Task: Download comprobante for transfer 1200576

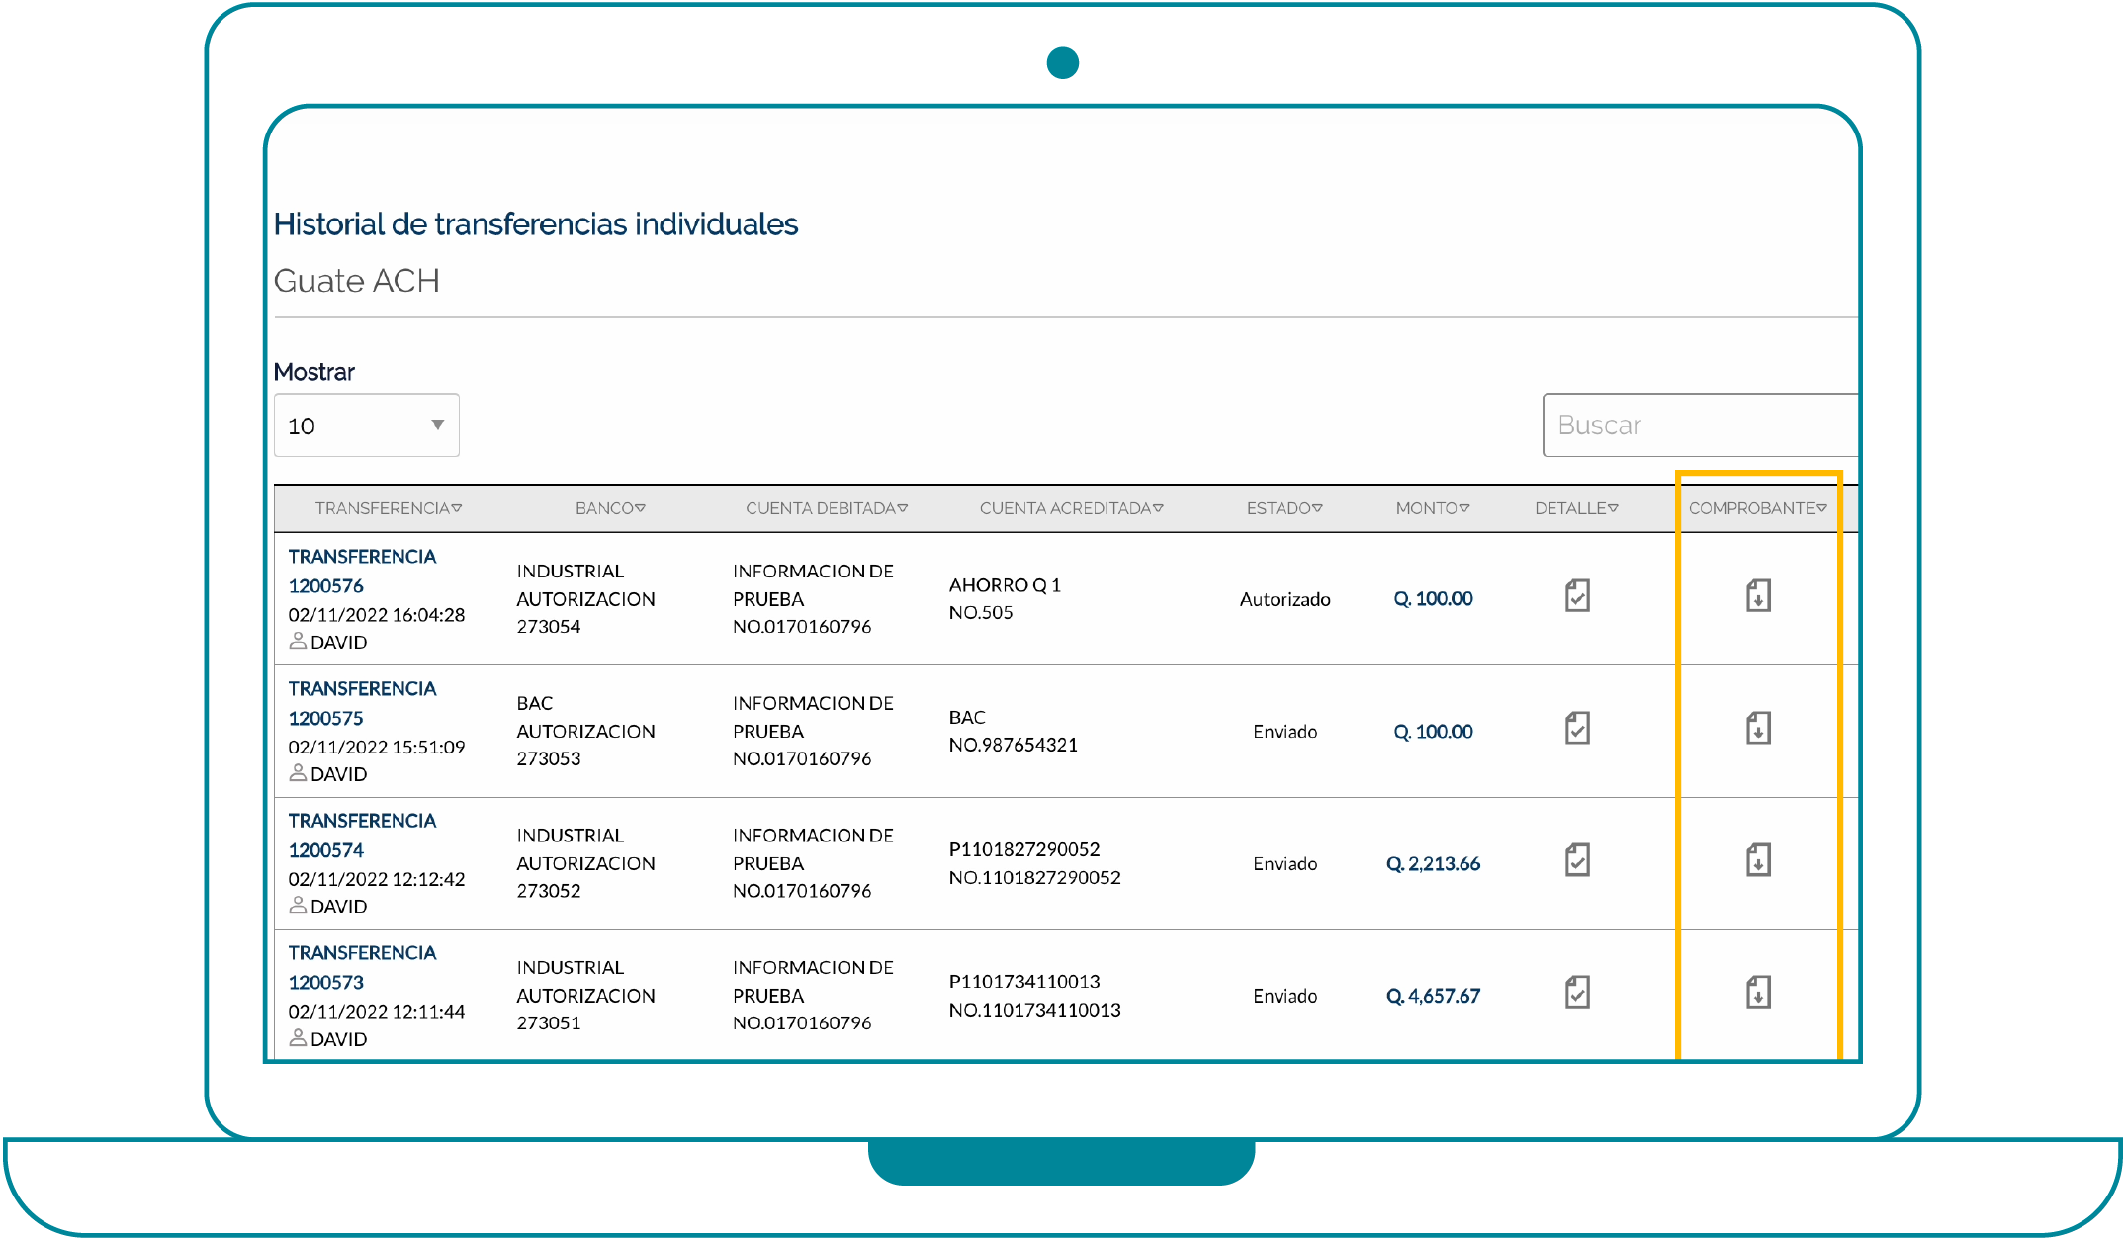Action: 1758,596
